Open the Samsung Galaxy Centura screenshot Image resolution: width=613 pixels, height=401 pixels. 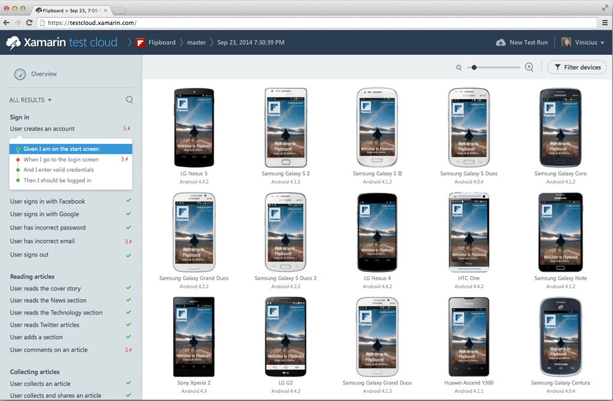click(560, 337)
